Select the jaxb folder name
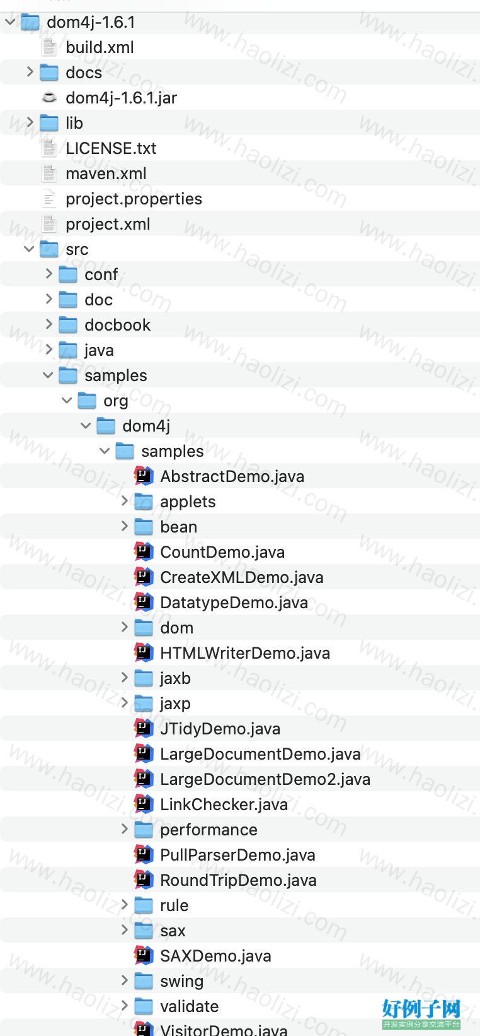Image resolution: width=480 pixels, height=1036 pixels. (175, 678)
